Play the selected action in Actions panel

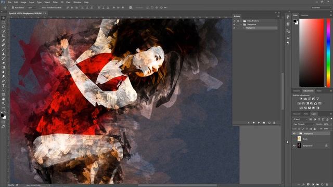click(259, 123)
